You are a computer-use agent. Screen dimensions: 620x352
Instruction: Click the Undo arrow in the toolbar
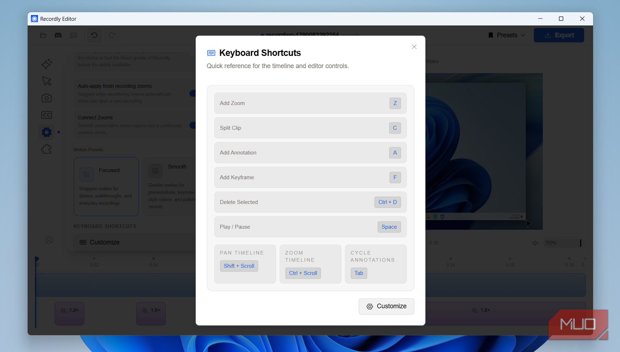pyautogui.click(x=94, y=35)
